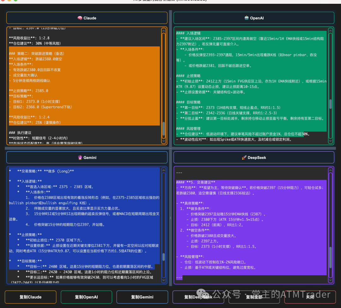The width and height of the screenshot is (341, 308).
Task: Click '做空条件' line in DeepSeek panel
Action: (195, 230)
